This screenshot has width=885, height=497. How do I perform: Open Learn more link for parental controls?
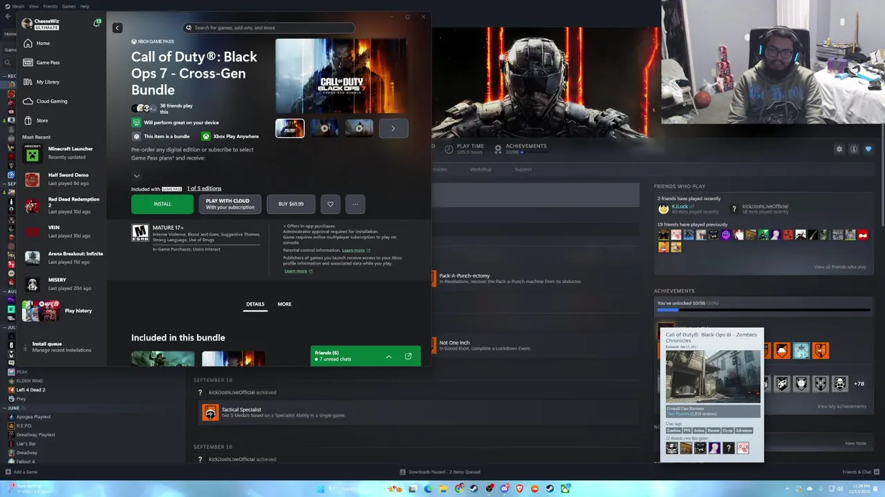(x=355, y=250)
